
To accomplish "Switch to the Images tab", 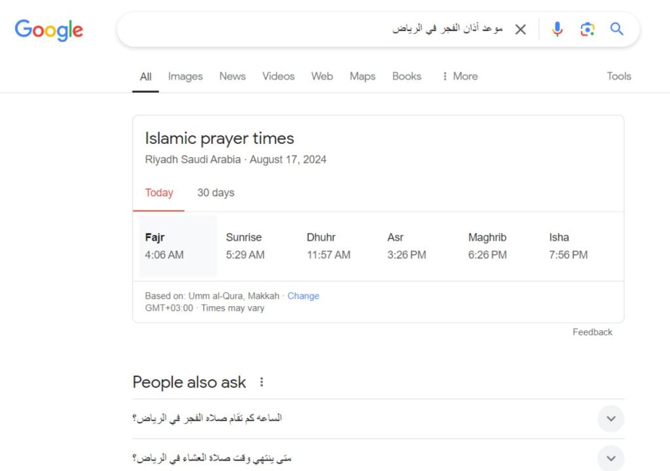I will [x=185, y=76].
